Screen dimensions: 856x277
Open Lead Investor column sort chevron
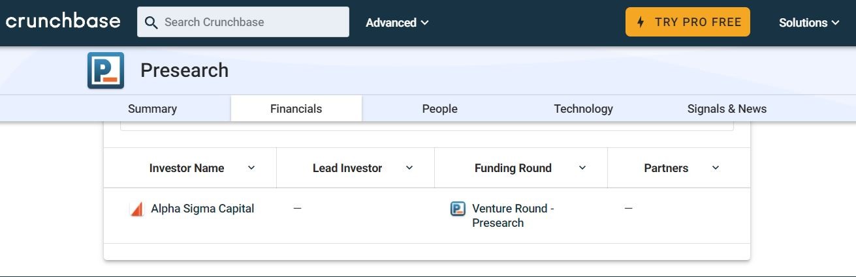pyautogui.click(x=409, y=168)
